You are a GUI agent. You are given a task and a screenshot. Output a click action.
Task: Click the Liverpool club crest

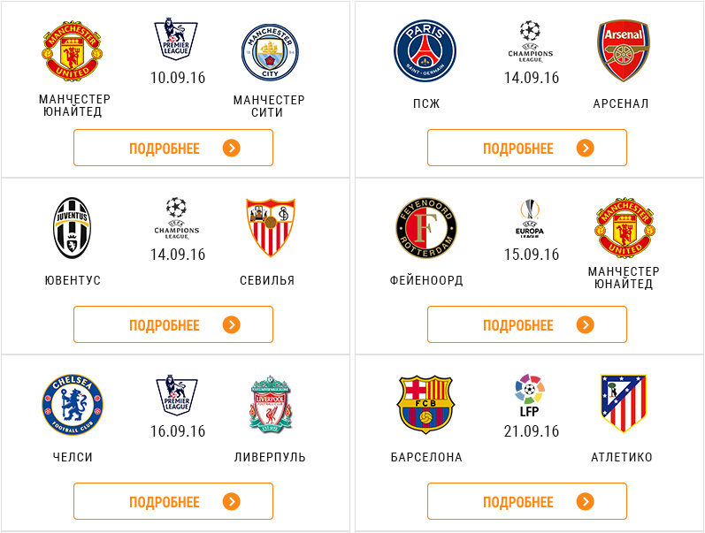click(271, 404)
